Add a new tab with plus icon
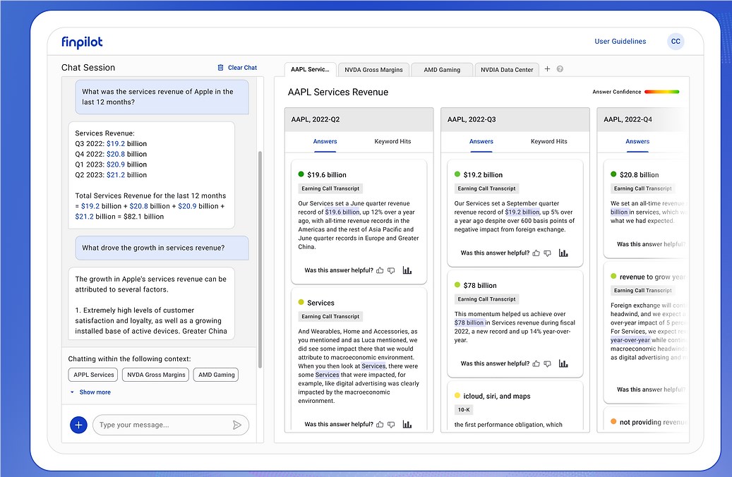This screenshot has height=477, width=732. 547,69
